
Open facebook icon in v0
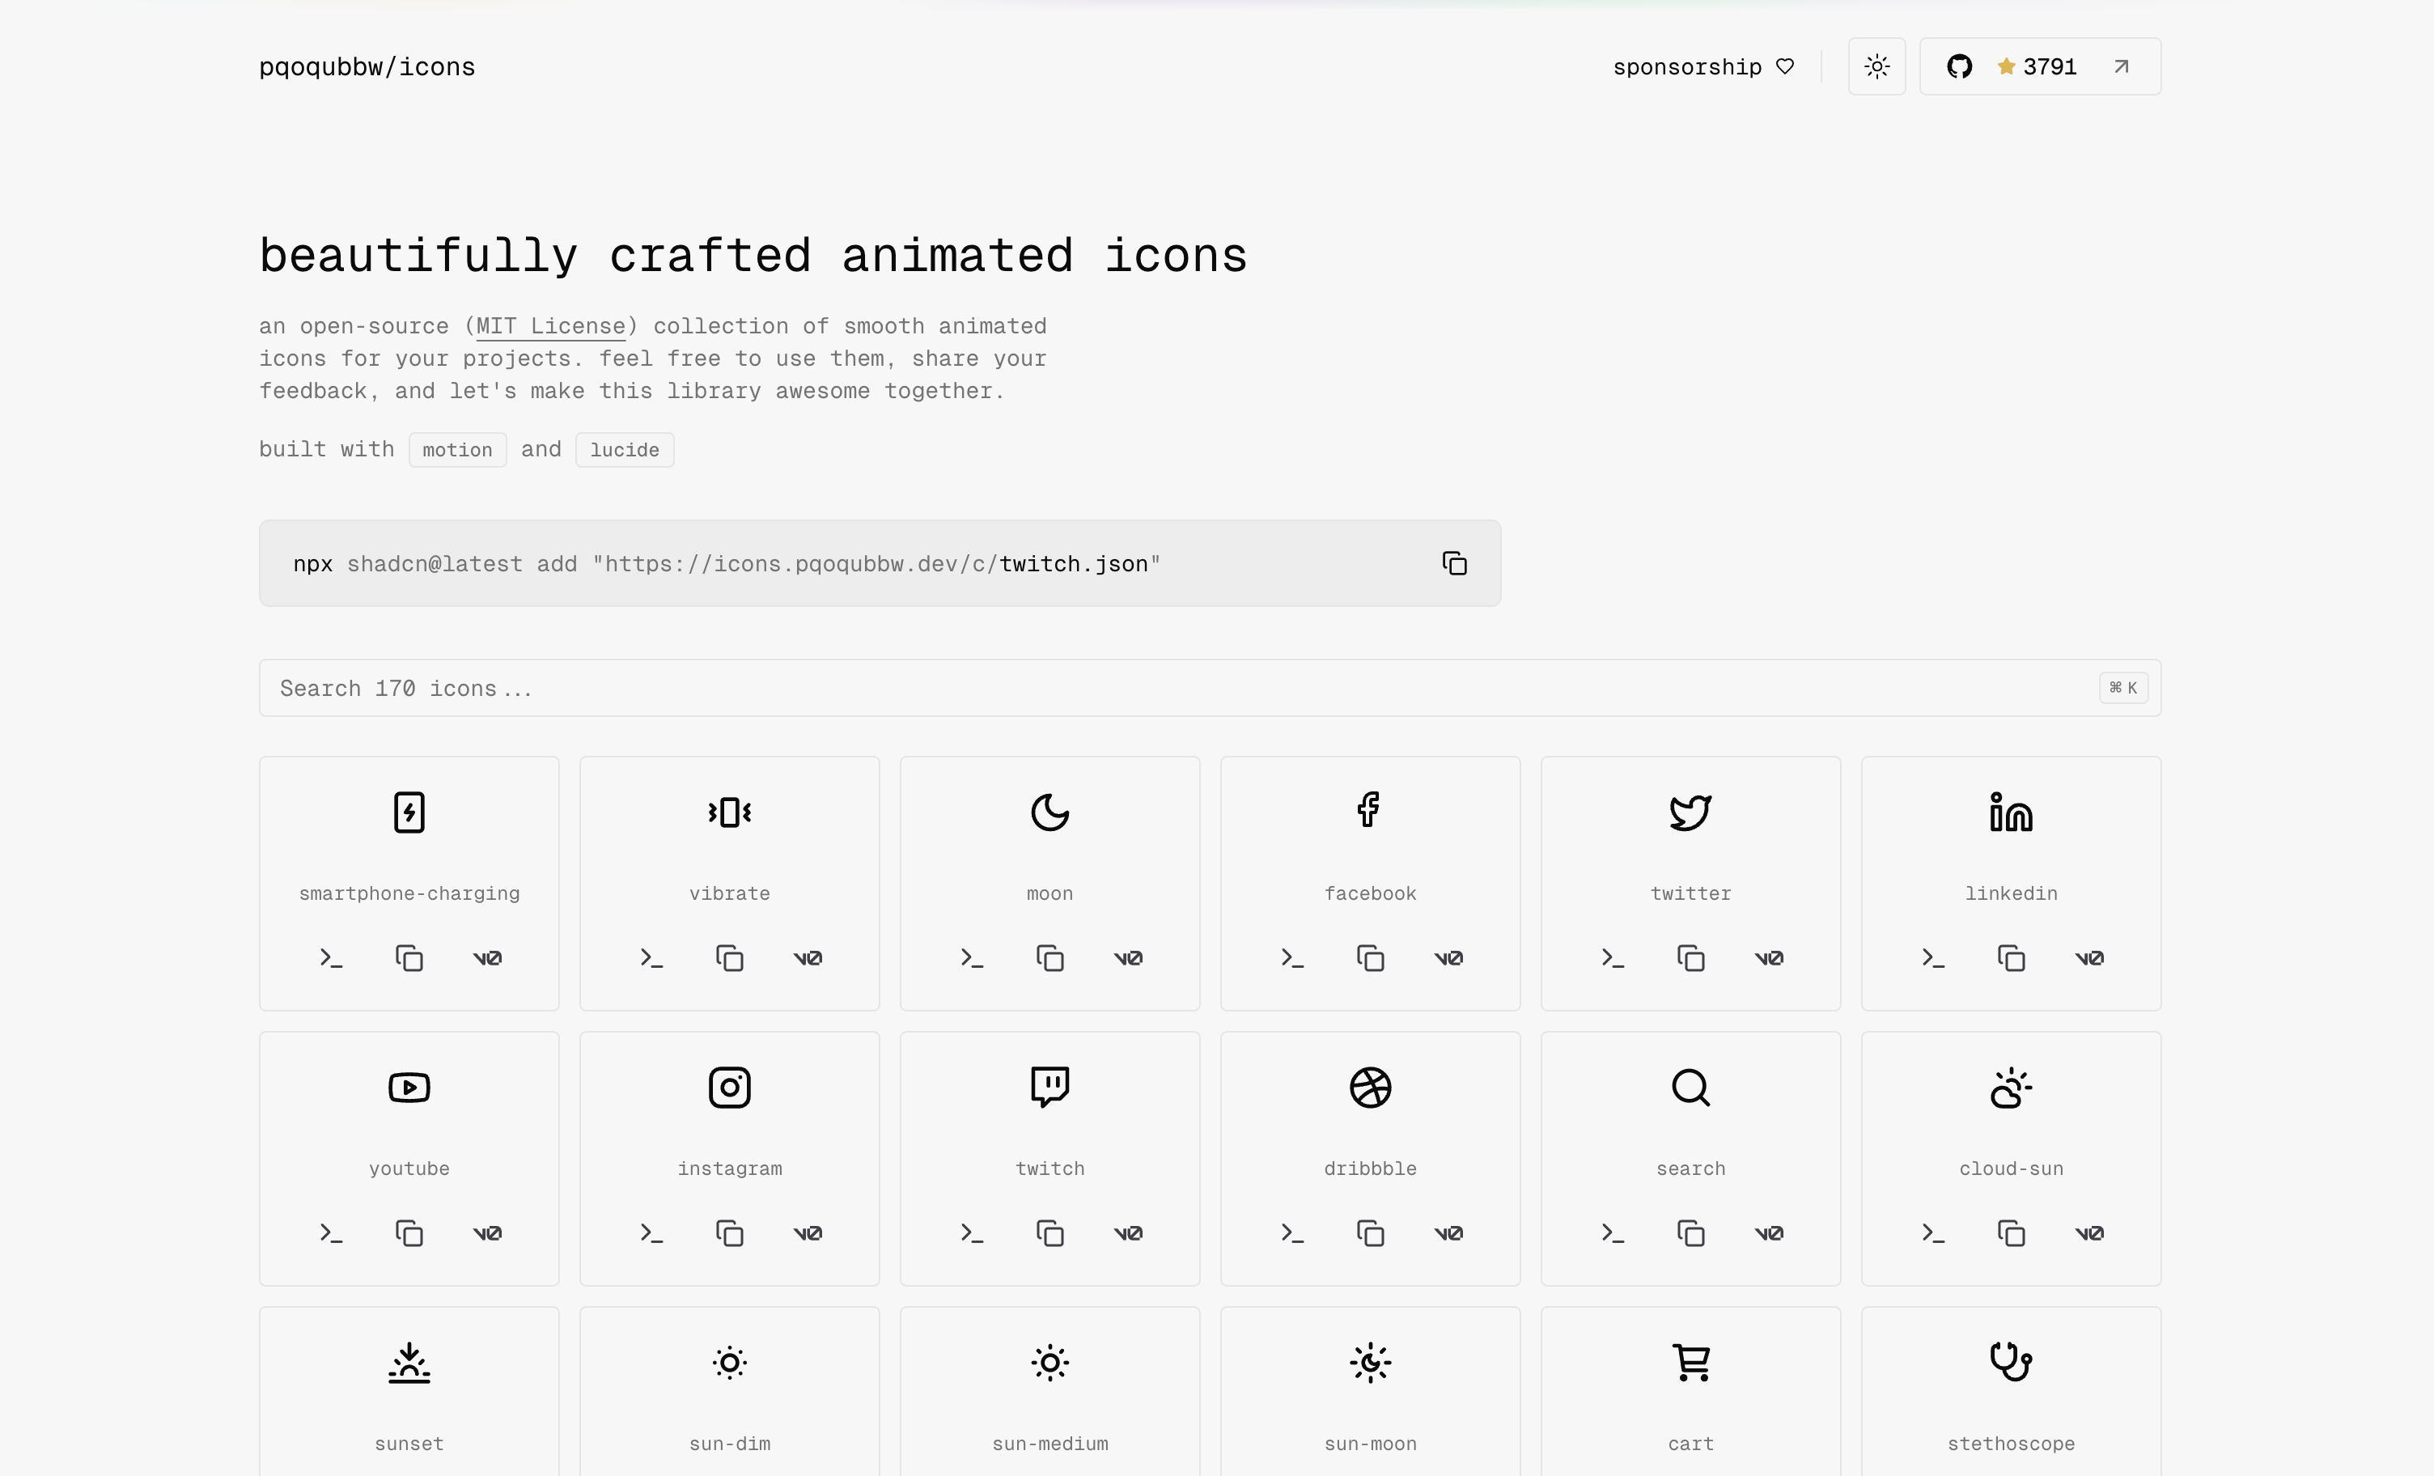1448,957
